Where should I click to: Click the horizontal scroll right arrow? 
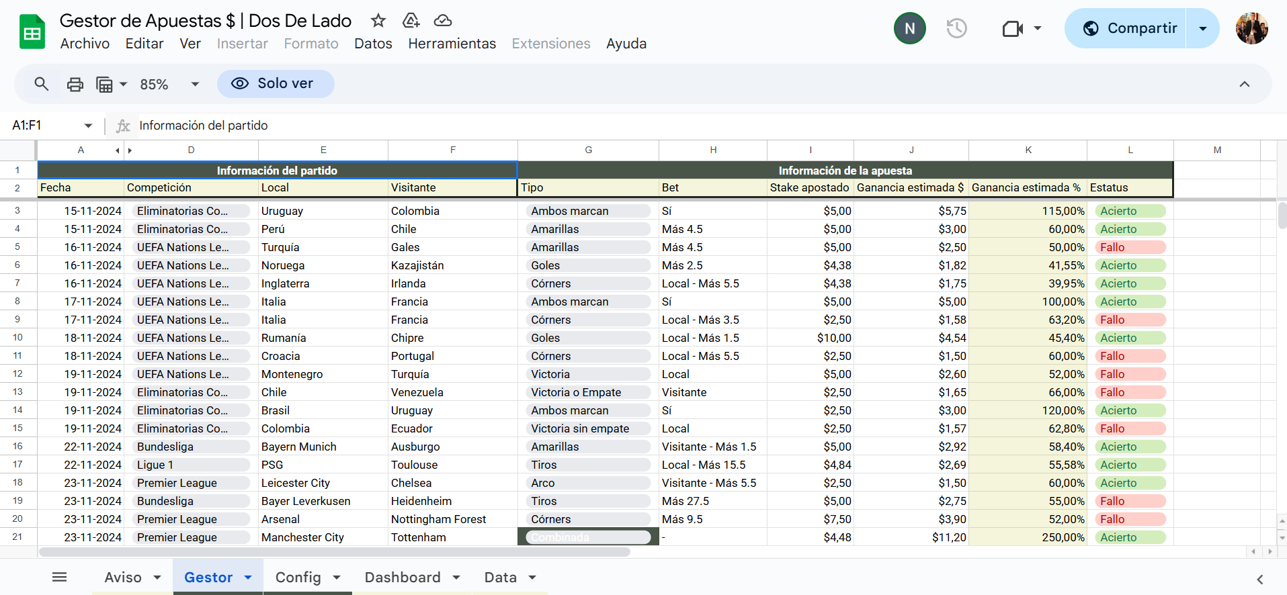pos(1270,552)
